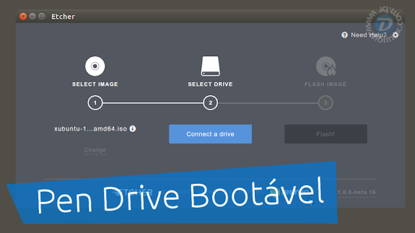Click the SELECT IMAGE label
The image size is (415, 233).
click(x=95, y=84)
